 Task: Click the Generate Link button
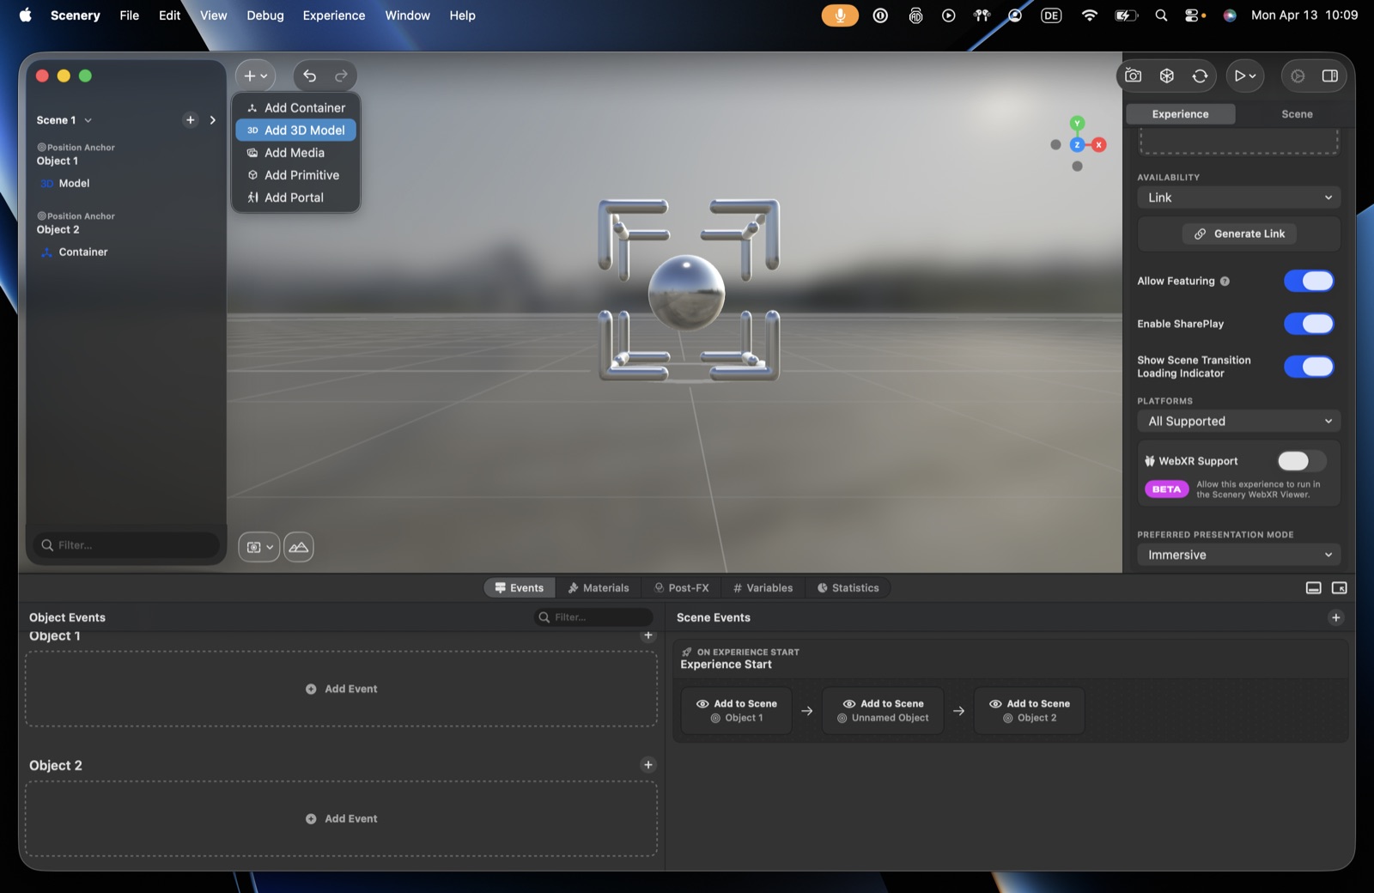1239,234
